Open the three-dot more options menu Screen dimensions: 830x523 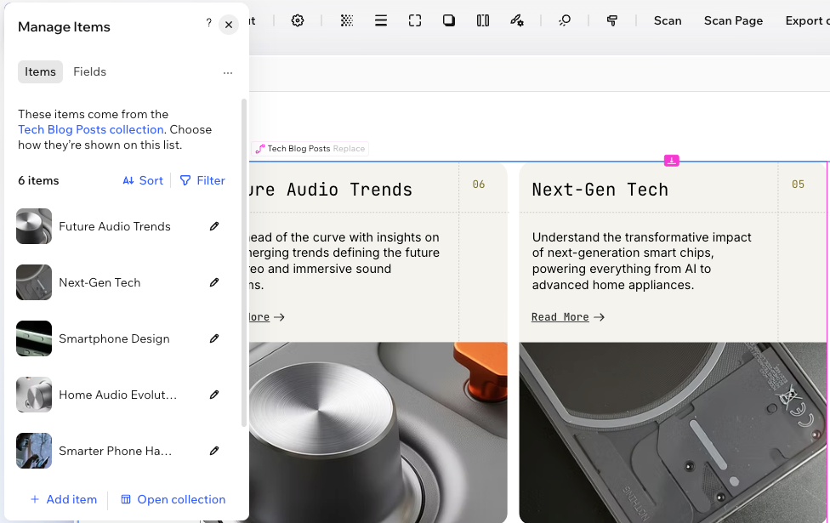click(x=228, y=72)
